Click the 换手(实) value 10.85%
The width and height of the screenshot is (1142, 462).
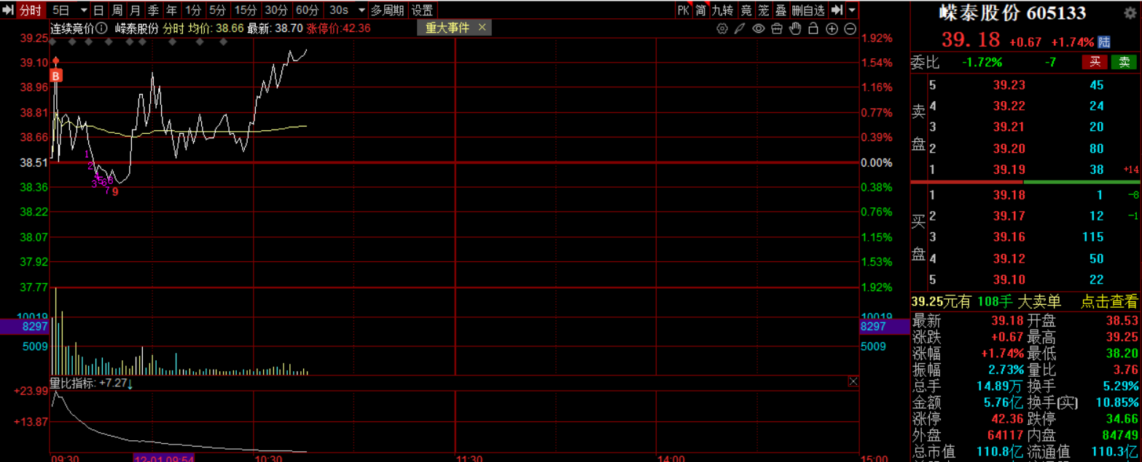[1116, 403]
